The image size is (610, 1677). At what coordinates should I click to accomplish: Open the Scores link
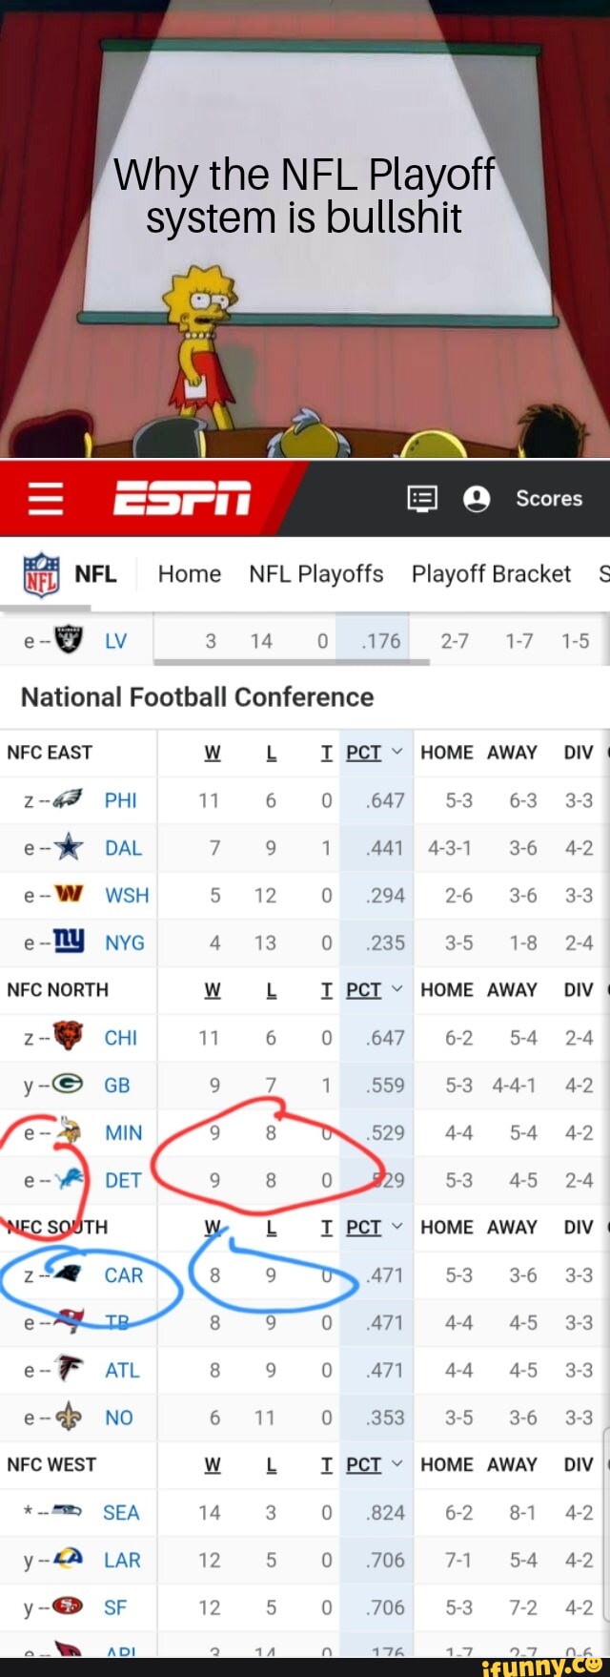[x=549, y=498]
